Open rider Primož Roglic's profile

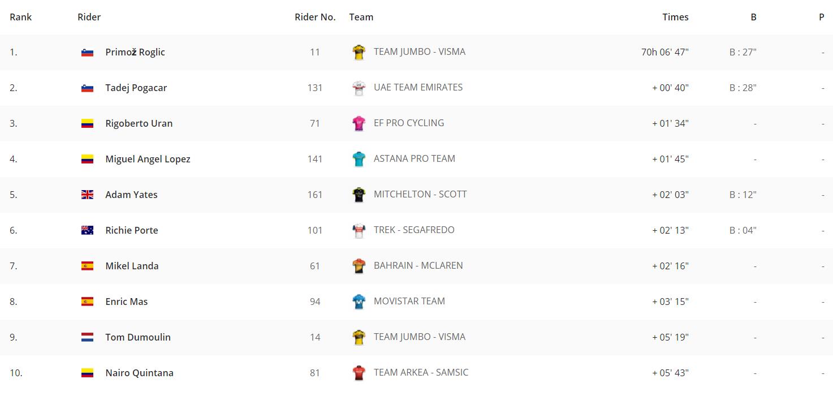135,52
